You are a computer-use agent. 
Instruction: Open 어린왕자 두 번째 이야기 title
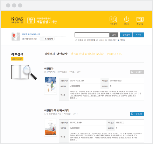click(57, 110)
